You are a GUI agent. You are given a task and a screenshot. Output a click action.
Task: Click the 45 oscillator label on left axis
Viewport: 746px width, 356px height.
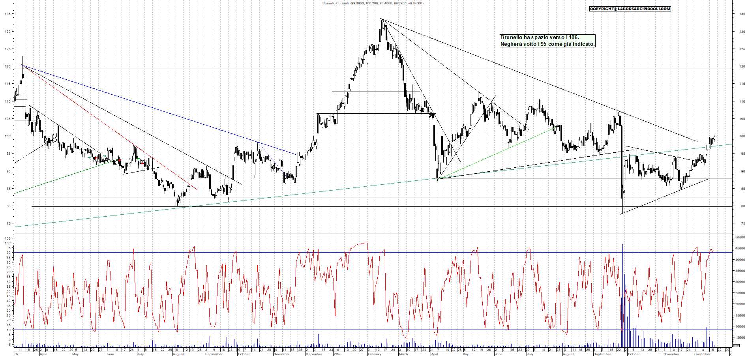8,296
